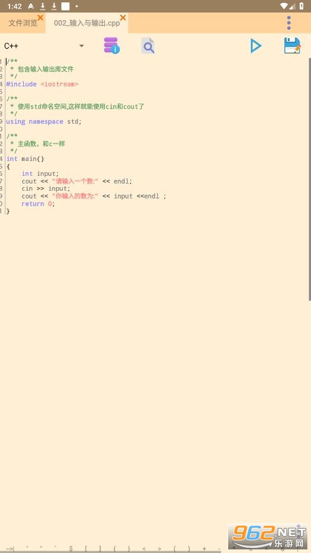Close the 002_输入与输出.cpp tab
Screen dimensions: 311x553
(x=123, y=17)
